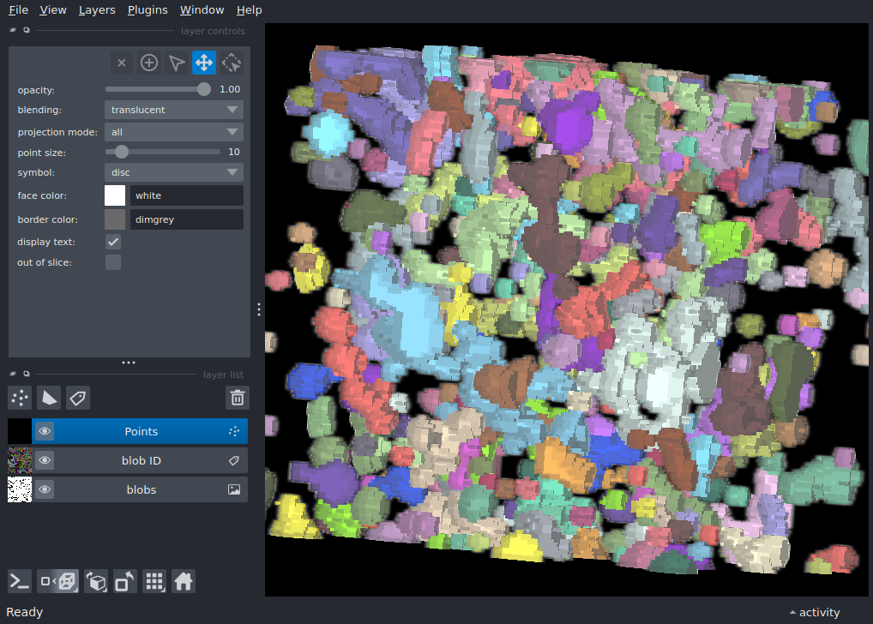The height and width of the screenshot is (624, 873).
Task: Click the pan/zoom mode icon
Action: 204,63
